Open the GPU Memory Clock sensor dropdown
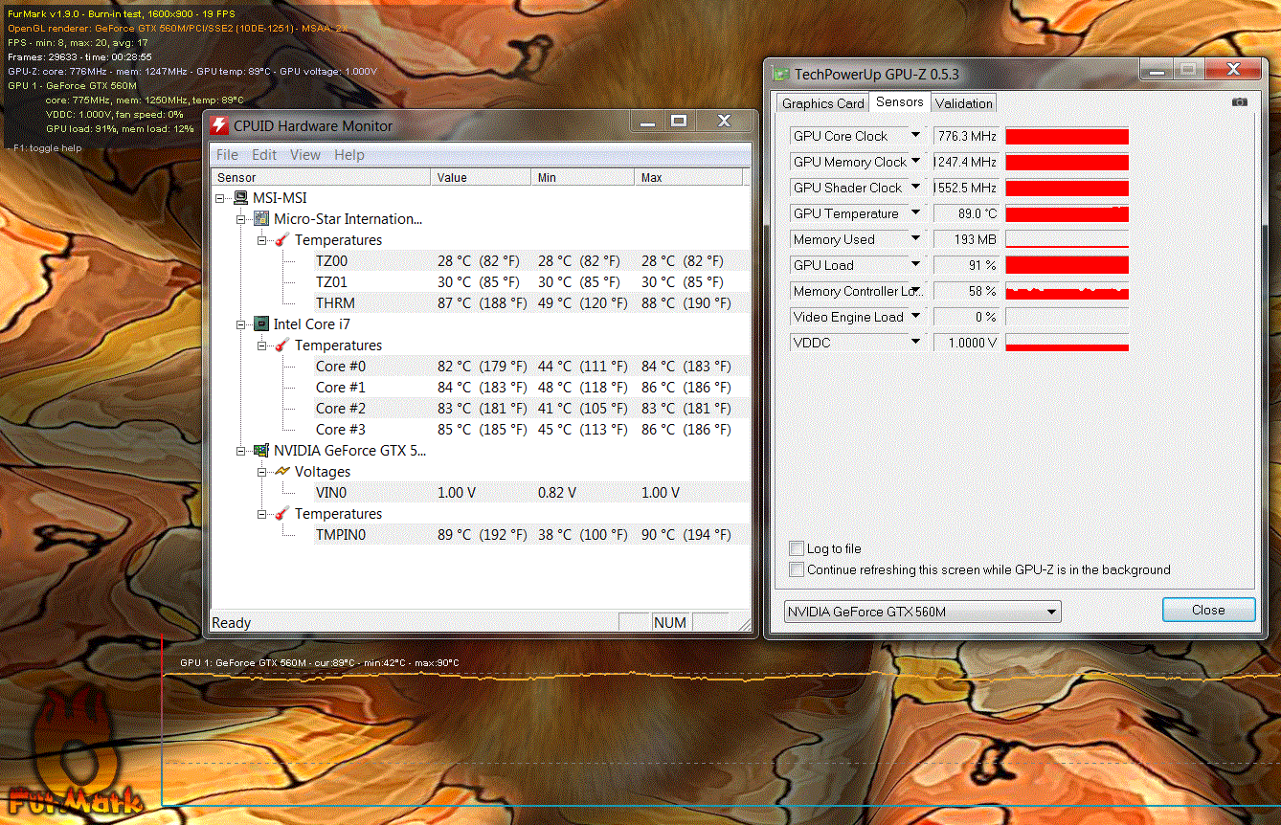The image size is (1281, 825). click(915, 162)
